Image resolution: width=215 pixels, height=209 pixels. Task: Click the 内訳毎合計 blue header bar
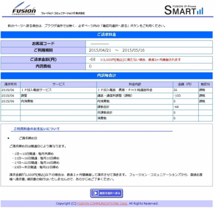pos(106,76)
